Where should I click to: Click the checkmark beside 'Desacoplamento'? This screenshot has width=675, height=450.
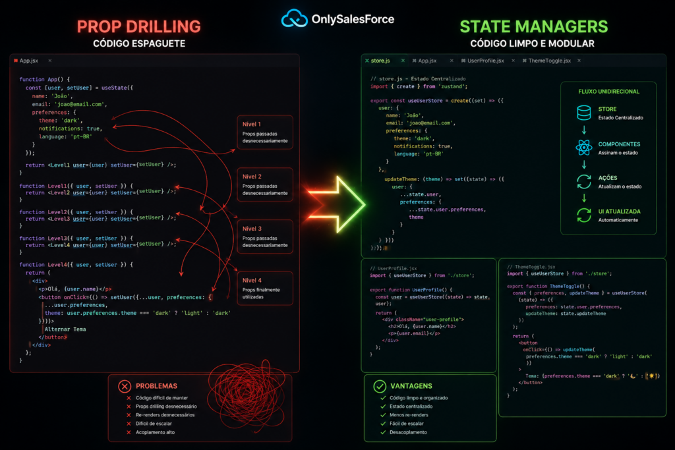(383, 432)
